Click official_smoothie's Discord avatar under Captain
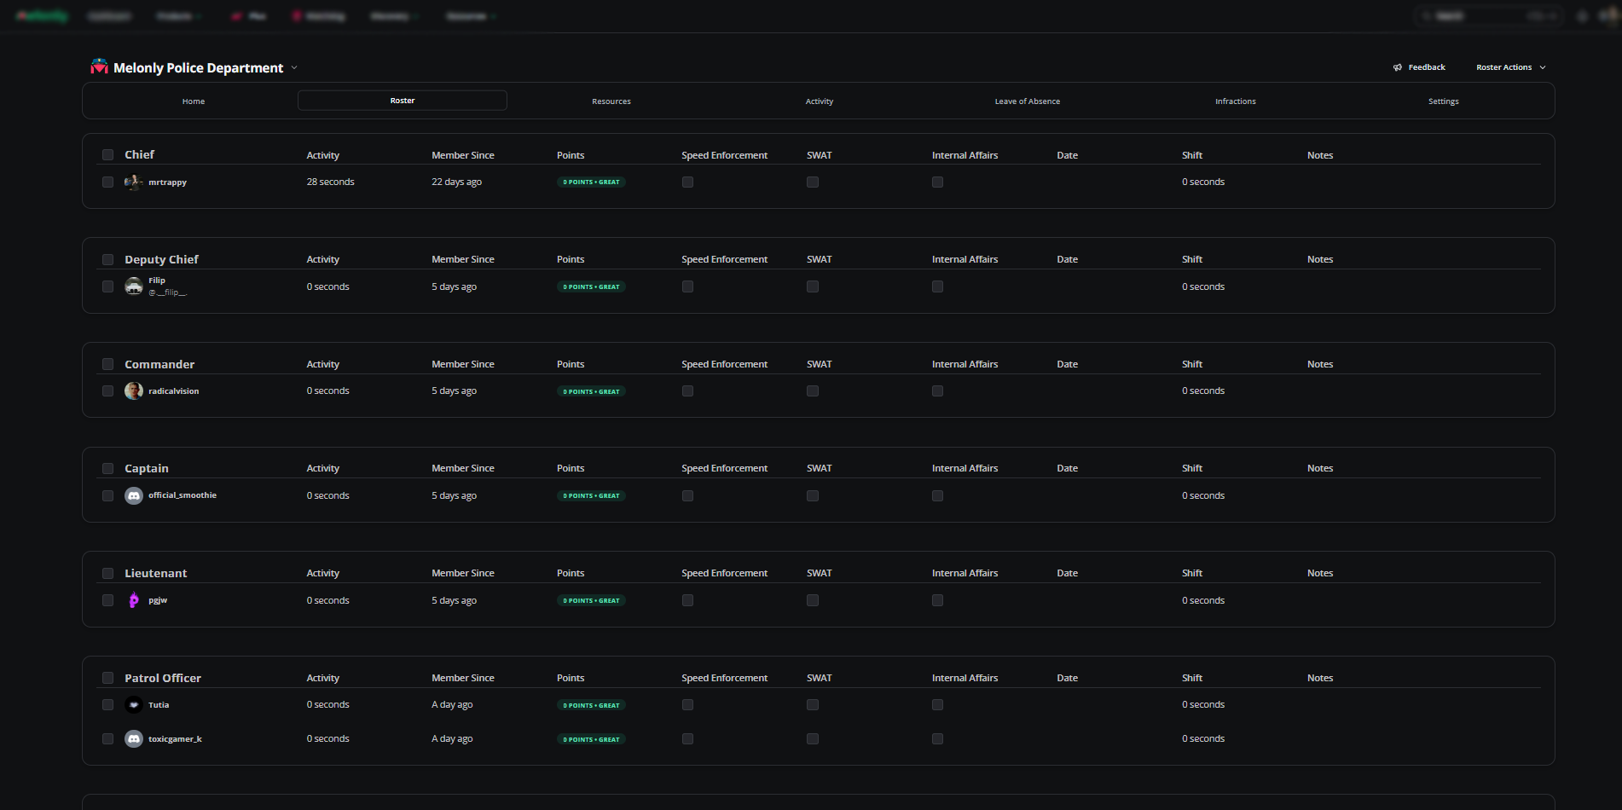1622x810 pixels. point(133,495)
